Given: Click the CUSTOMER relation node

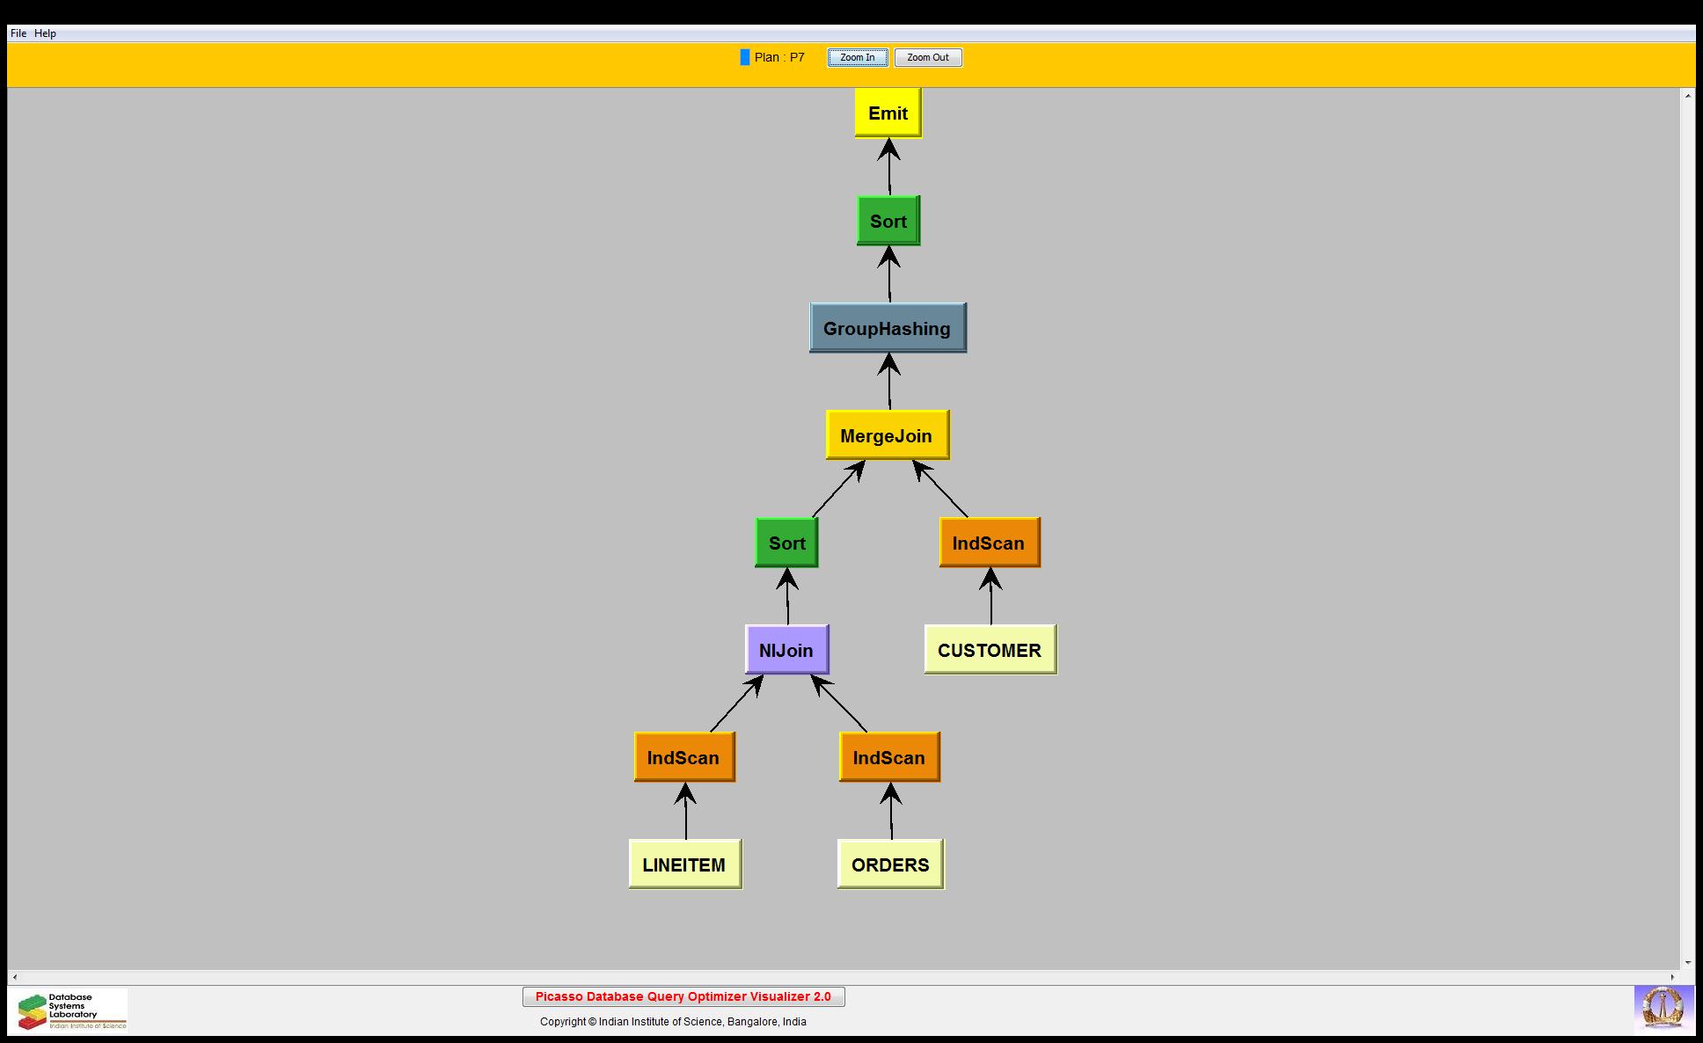Looking at the screenshot, I should pos(990,651).
